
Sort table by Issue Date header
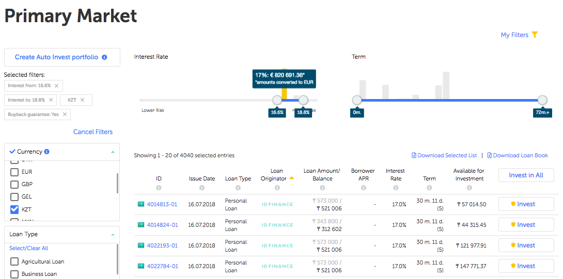(202, 178)
